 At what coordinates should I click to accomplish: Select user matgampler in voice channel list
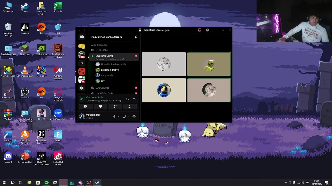coord(107,75)
